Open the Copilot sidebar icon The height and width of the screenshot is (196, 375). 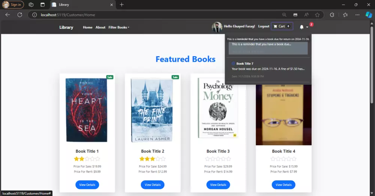pyautogui.click(x=368, y=15)
